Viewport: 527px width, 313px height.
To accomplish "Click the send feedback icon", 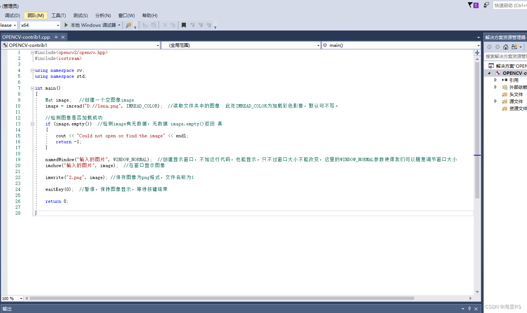I will pyautogui.click(x=486, y=5).
